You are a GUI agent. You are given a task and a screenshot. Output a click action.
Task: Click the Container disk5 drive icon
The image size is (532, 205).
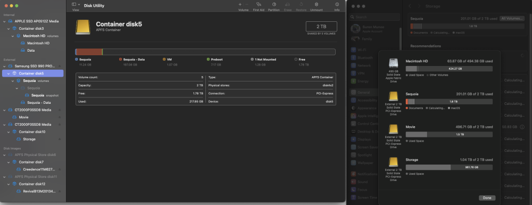(83, 27)
